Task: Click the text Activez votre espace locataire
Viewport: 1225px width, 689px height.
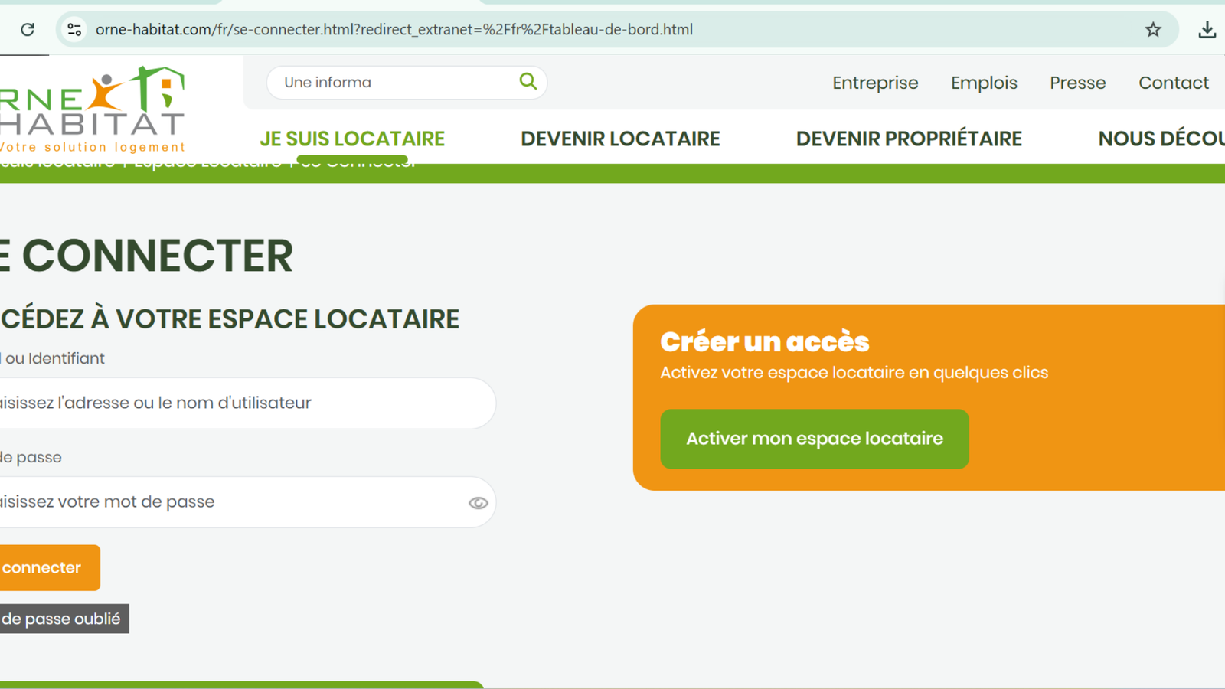Action: pos(854,373)
